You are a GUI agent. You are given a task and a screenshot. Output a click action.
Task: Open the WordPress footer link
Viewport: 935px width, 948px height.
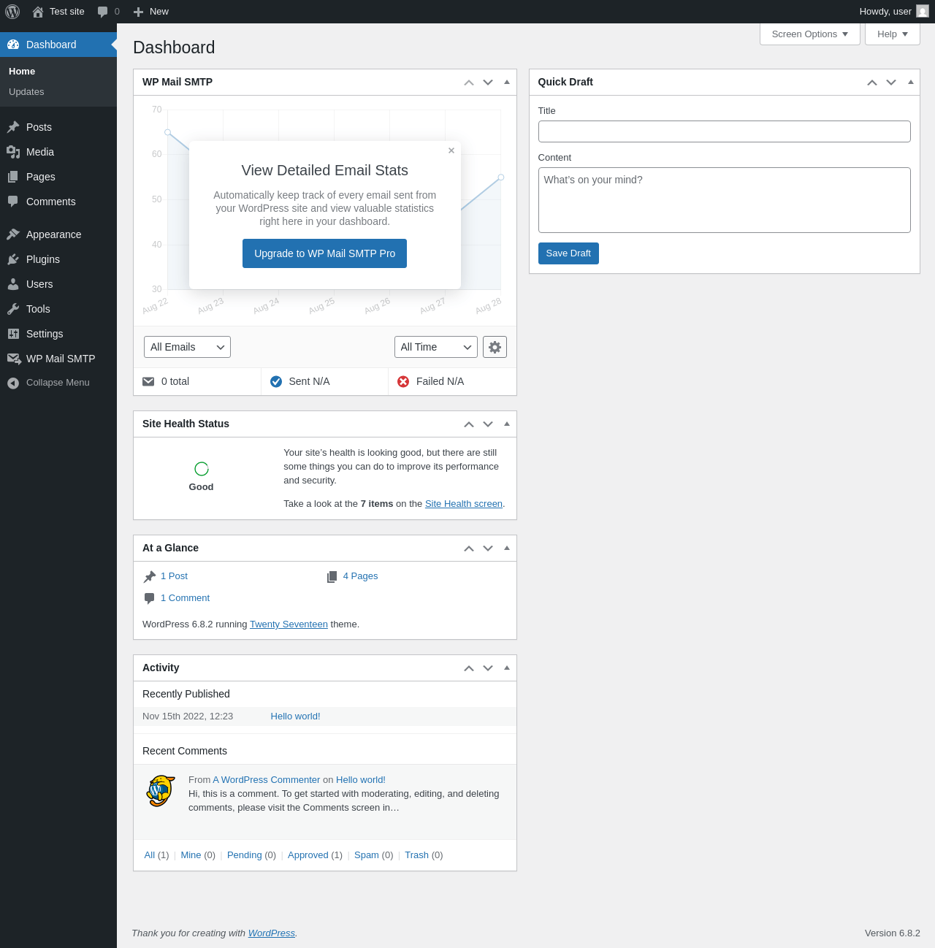point(272,933)
